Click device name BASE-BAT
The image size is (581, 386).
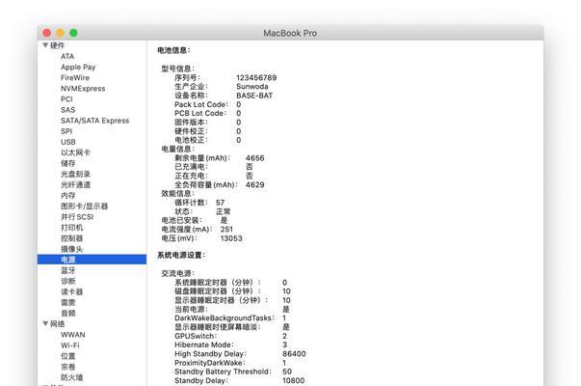pos(254,96)
